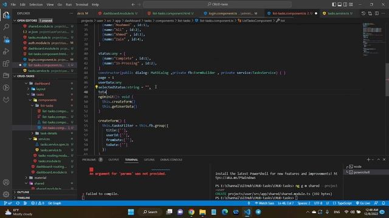Click Go Live in status bar
This screenshot has width=389, height=218.
point(363,203)
